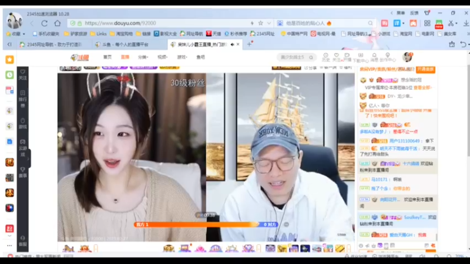Screen dimensions: 470x264
Task: Open Douyu 开播 start streaming icon
Action: tap(347, 57)
